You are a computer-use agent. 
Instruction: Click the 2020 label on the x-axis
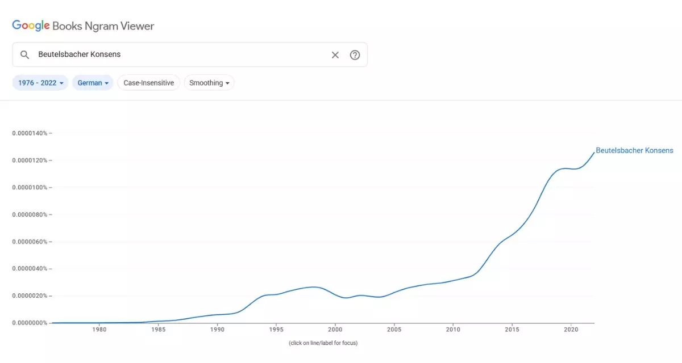[571, 329]
